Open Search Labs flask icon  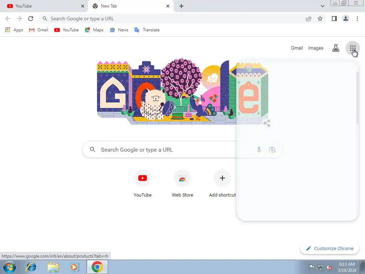click(x=335, y=48)
